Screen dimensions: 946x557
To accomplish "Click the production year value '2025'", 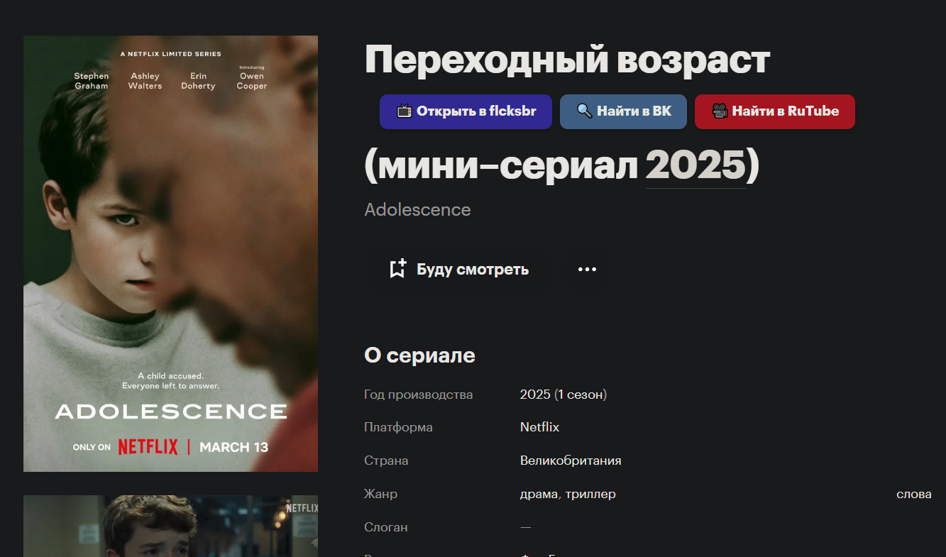I will (x=535, y=395).
